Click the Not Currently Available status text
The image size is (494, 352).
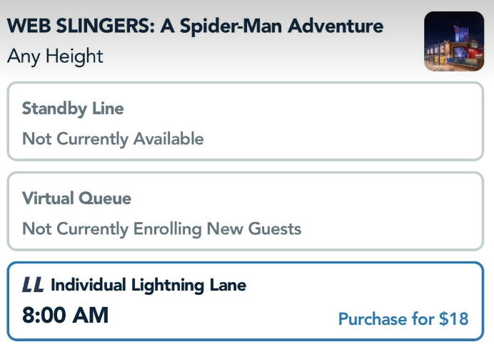pyautogui.click(x=113, y=139)
